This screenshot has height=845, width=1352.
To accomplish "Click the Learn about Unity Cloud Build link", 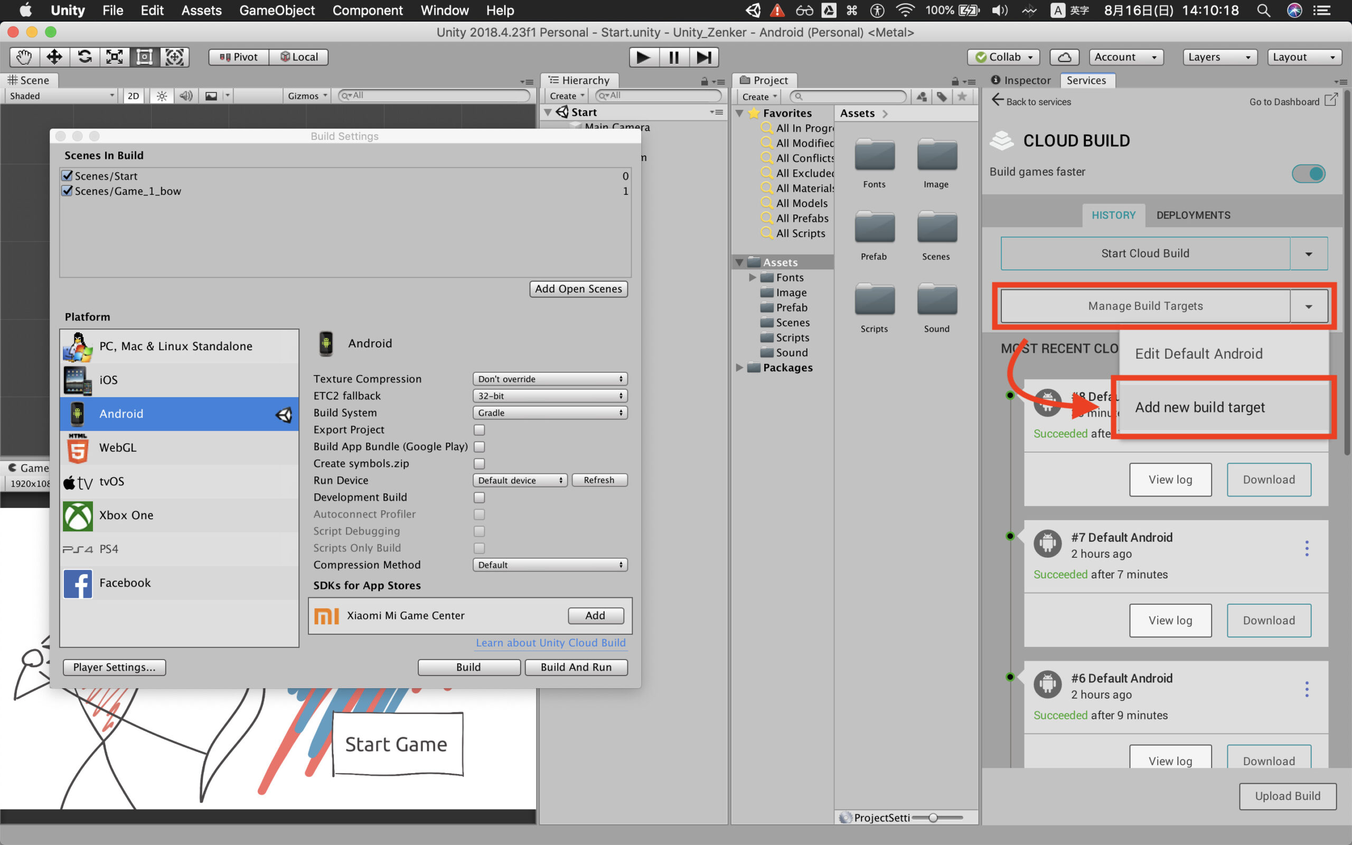I will pos(550,642).
